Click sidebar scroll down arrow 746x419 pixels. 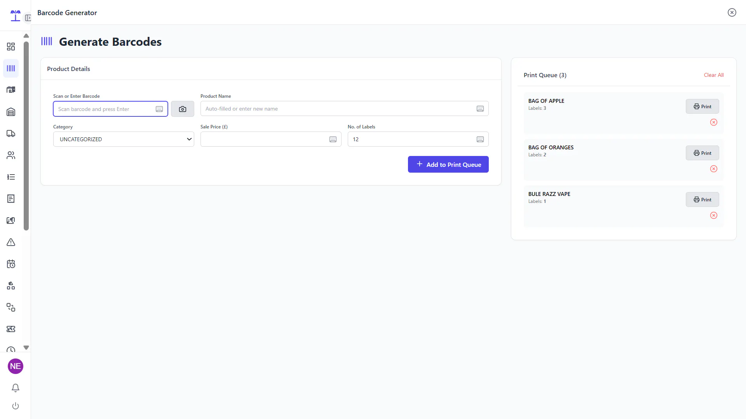[x=26, y=348]
